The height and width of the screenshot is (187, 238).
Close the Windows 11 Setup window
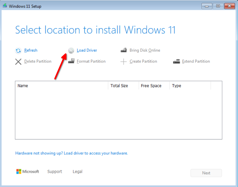click(229, 6)
